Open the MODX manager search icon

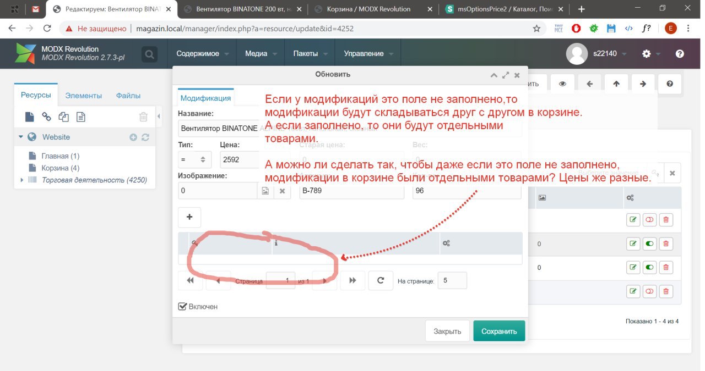pyautogui.click(x=149, y=54)
